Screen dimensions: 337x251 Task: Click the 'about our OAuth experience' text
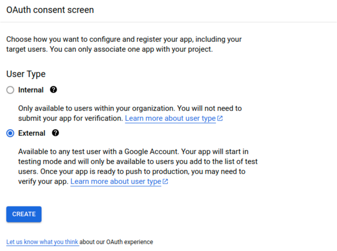pyautogui.click(x=116, y=242)
